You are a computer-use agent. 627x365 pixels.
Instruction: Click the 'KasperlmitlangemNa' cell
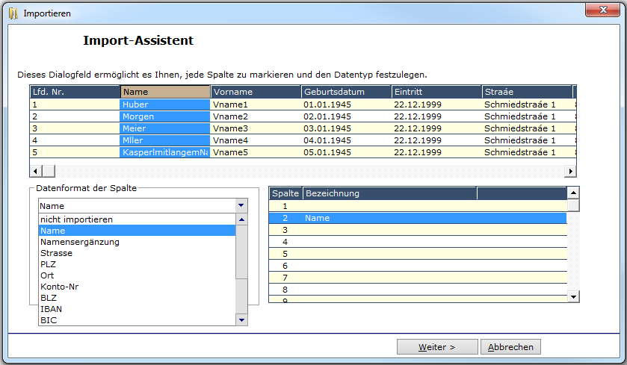tap(164, 152)
